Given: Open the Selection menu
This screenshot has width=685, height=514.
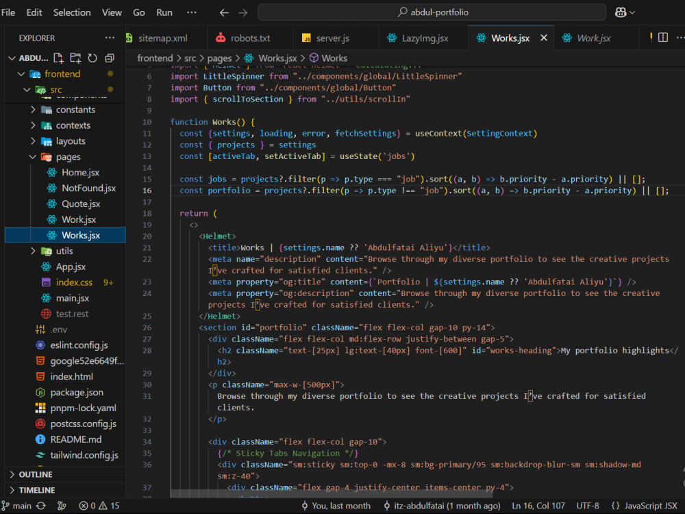Looking at the screenshot, I should click(72, 12).
